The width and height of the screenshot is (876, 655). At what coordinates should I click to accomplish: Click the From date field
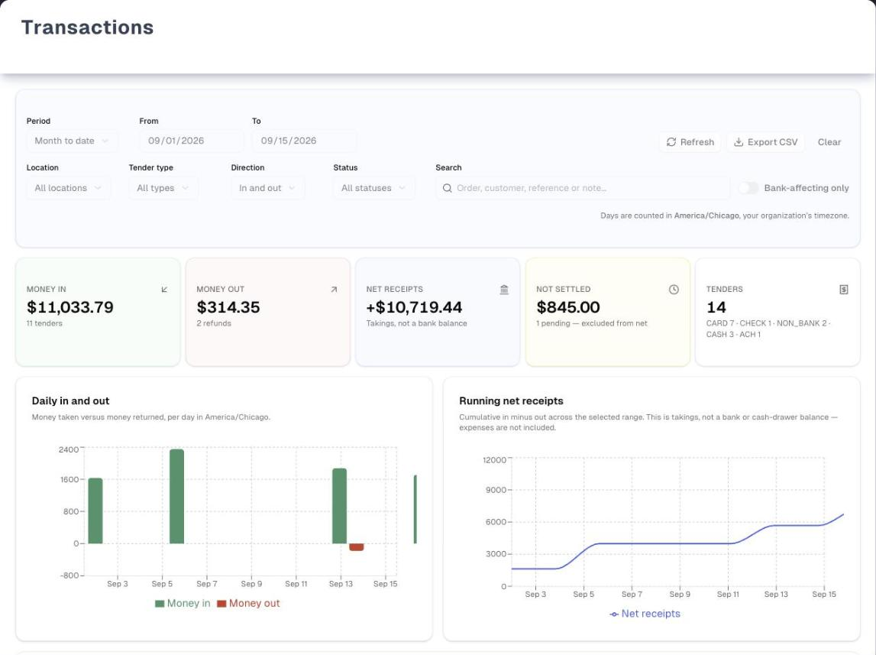pos(191,141)
